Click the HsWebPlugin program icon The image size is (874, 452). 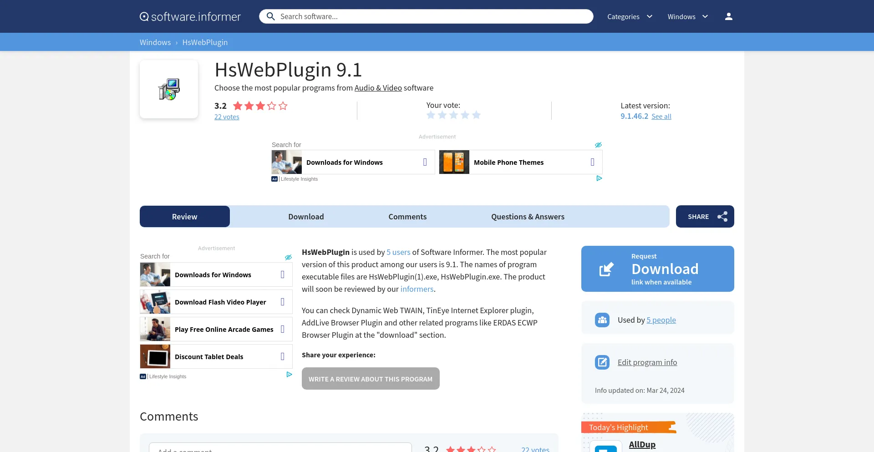pyautogui.click(x=169, y=89)
